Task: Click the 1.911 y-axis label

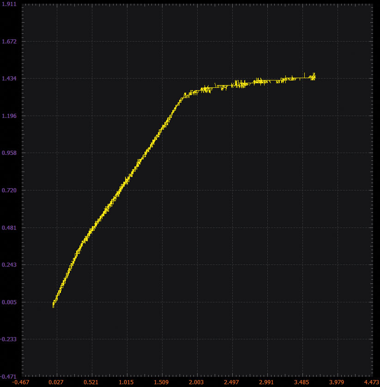Action: [x=9, y=4]
